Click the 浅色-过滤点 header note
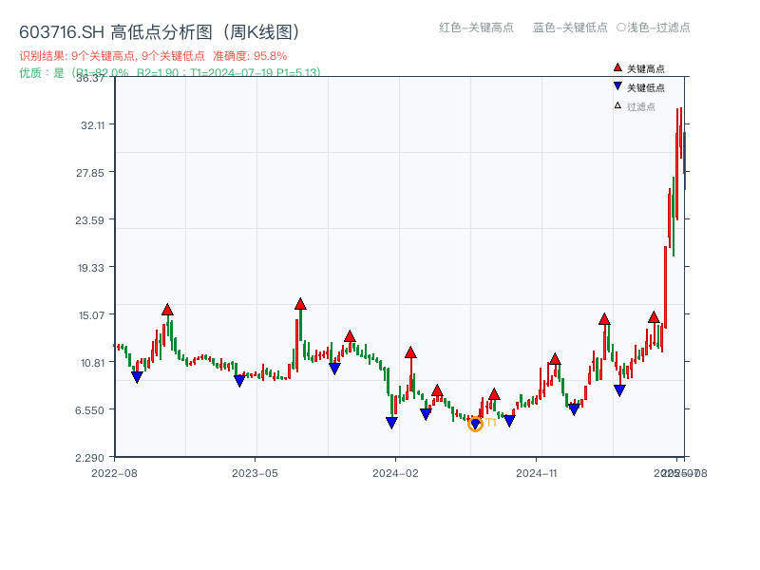The image size is (760, 570). pos(658,28)
